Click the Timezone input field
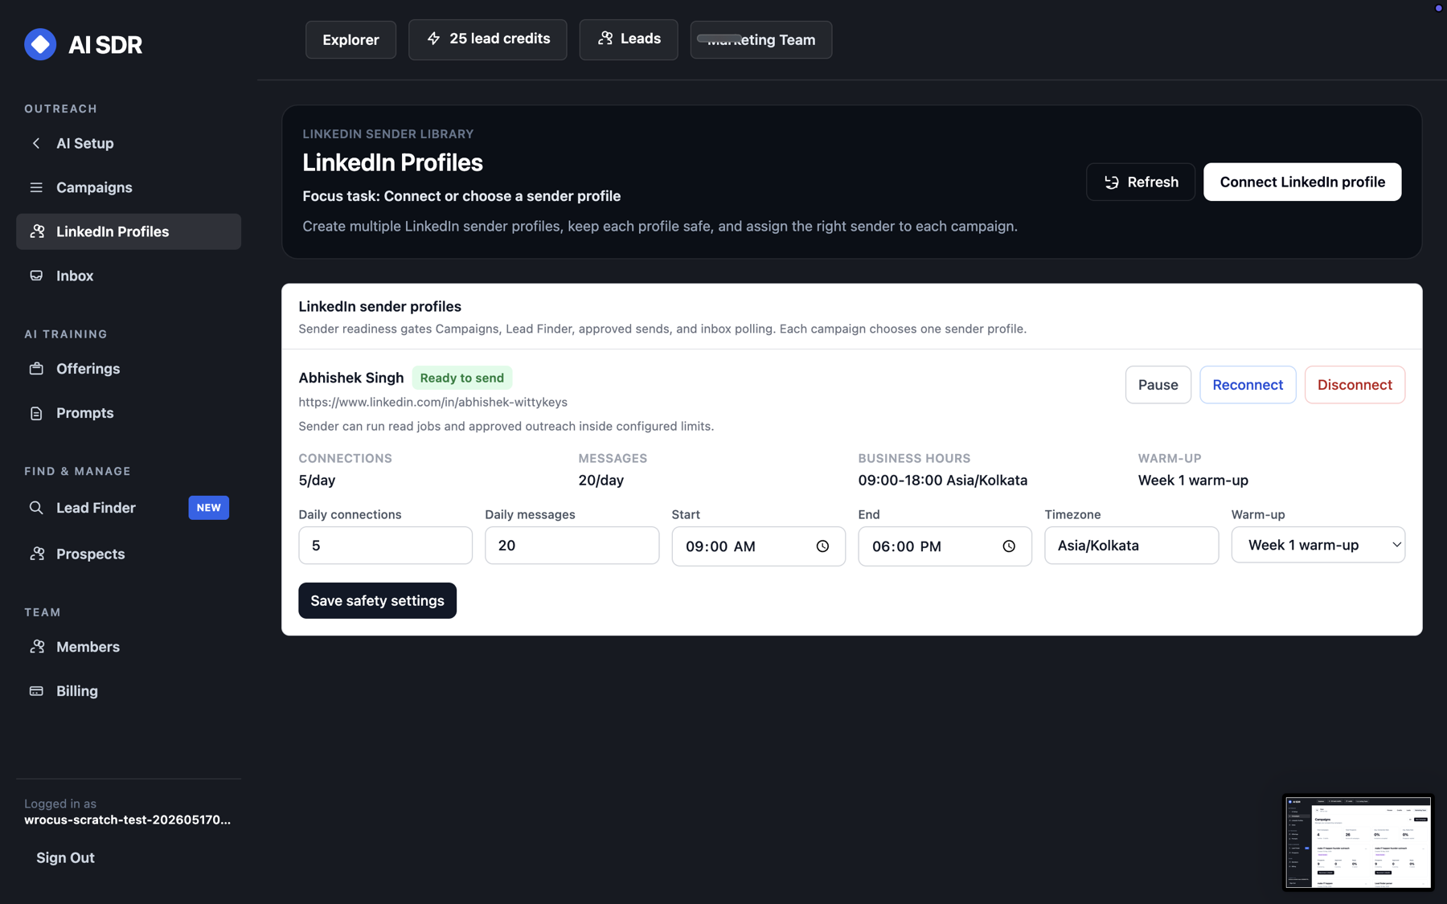 (1131, 546)
